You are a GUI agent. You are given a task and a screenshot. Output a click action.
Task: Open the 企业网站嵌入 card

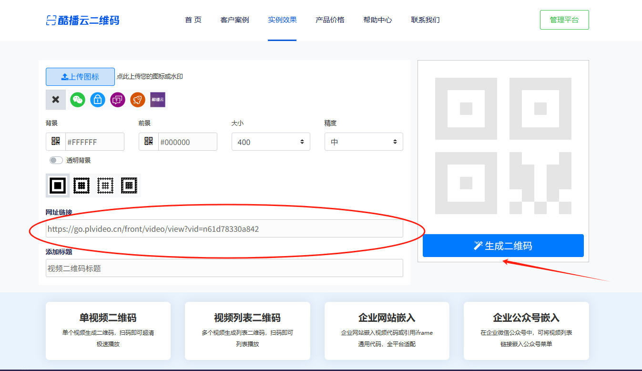pos(387,330)
